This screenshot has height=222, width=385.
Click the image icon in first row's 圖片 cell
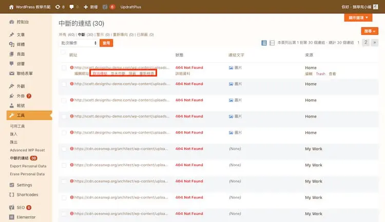[x=231, y=68]
